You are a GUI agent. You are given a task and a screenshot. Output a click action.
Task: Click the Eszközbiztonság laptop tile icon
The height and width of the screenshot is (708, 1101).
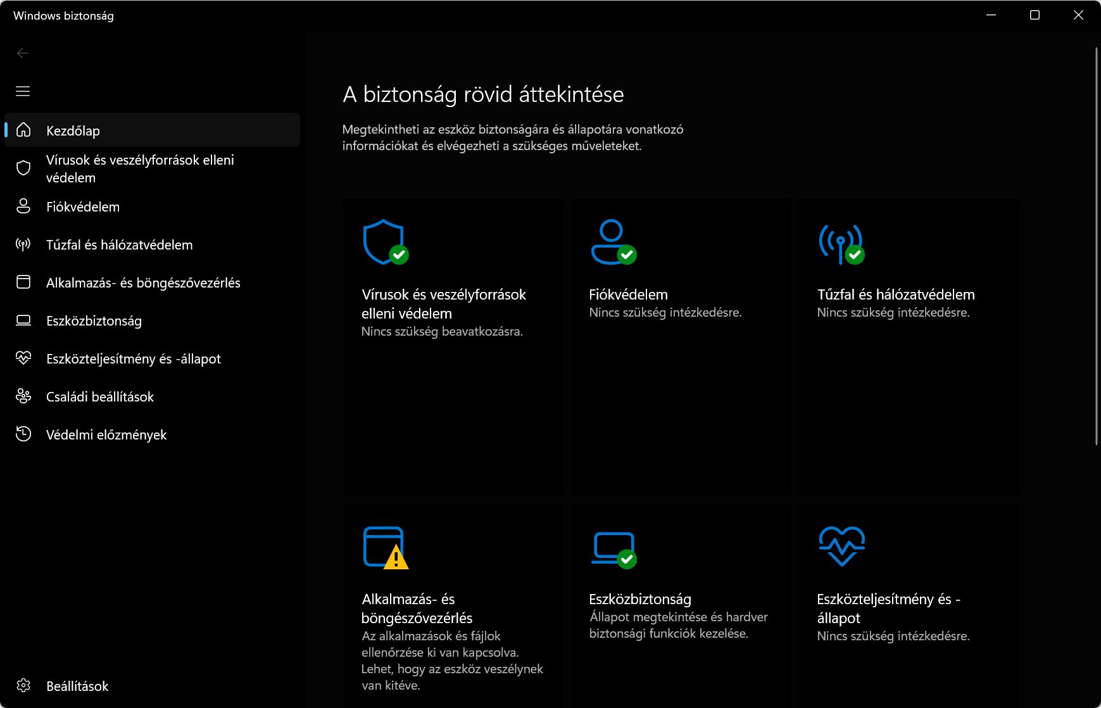(x=613, y=549)
